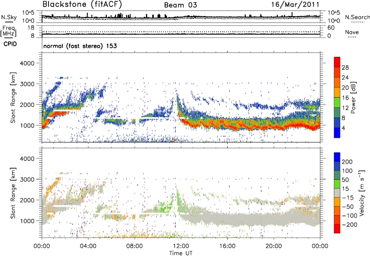The height and width of the screenshot is (256, 370).
Task: Click the "Time UT" axis label
Action: coord(181,253)
